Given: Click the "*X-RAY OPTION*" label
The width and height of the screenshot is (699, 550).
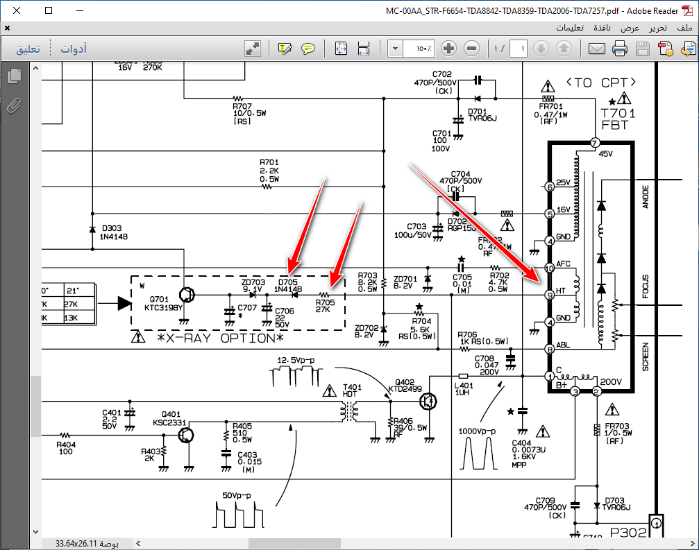Looking at the screenshot, I should [x=221, y=338].
